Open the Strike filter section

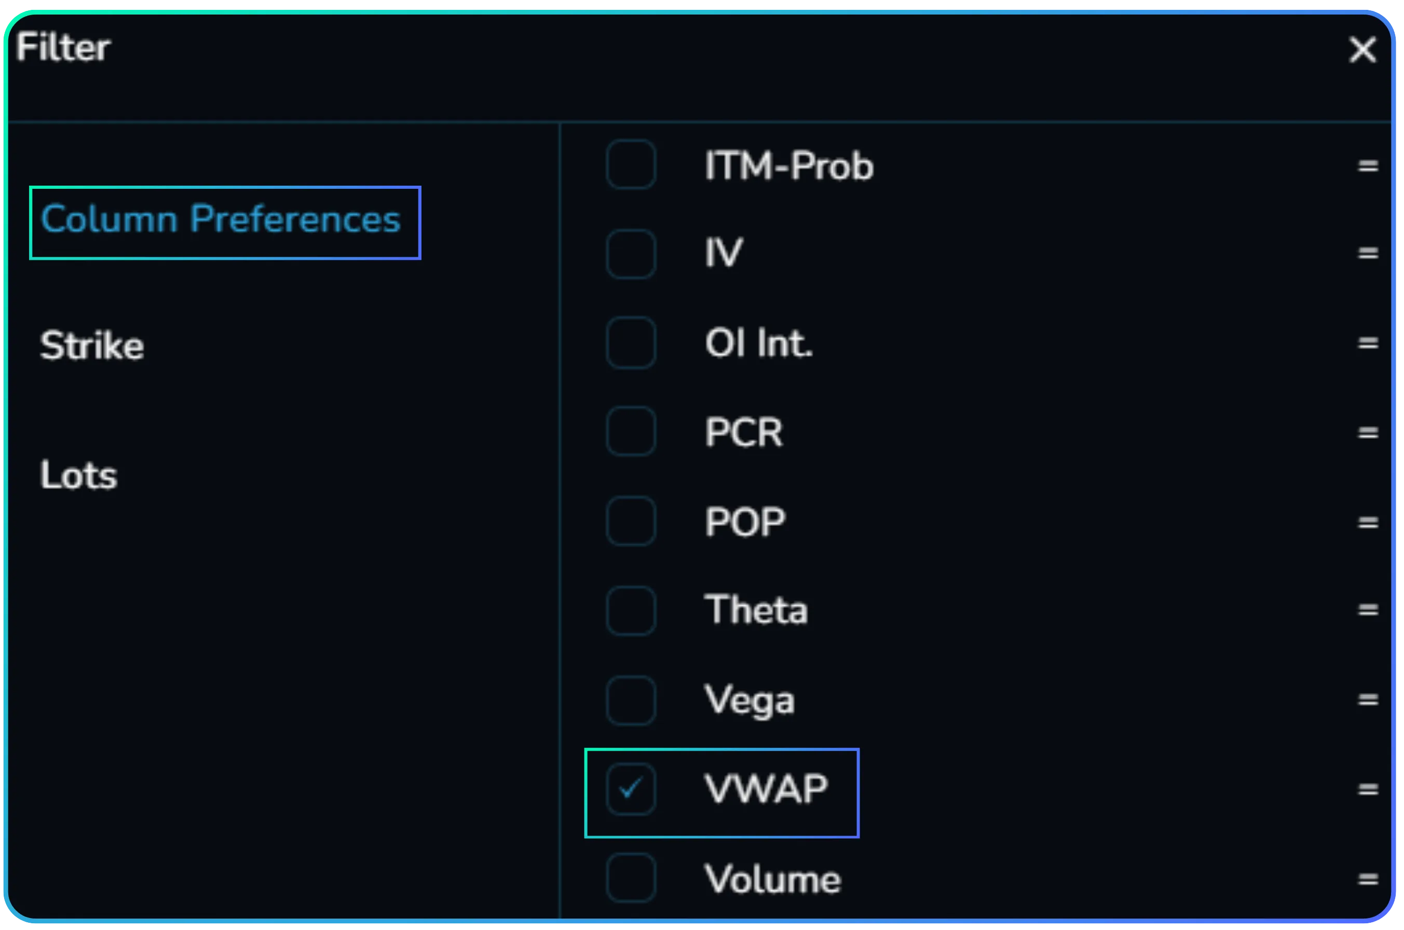tap(92, 345)
